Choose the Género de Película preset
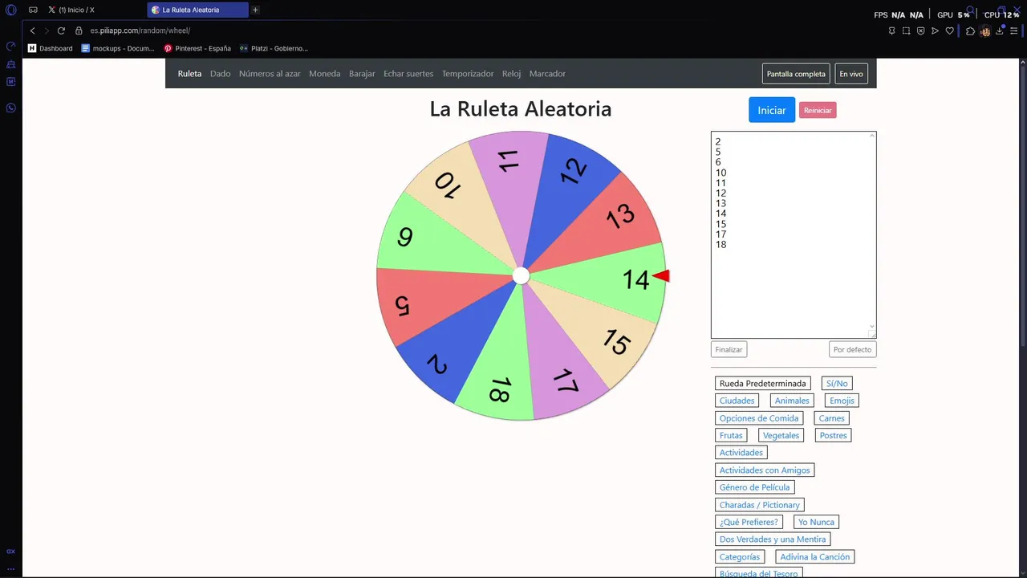The image size is (1027, 578). coord(754,487)
